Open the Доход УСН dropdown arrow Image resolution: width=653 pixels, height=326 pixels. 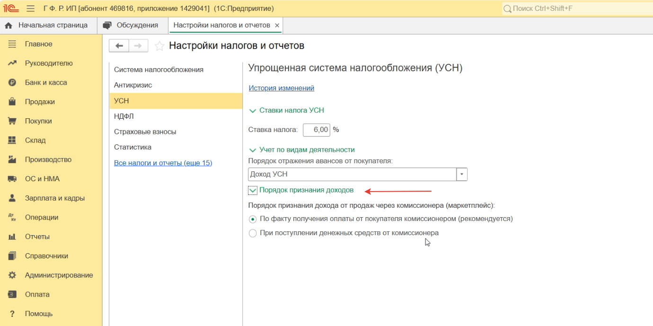[x=462, y=174]
